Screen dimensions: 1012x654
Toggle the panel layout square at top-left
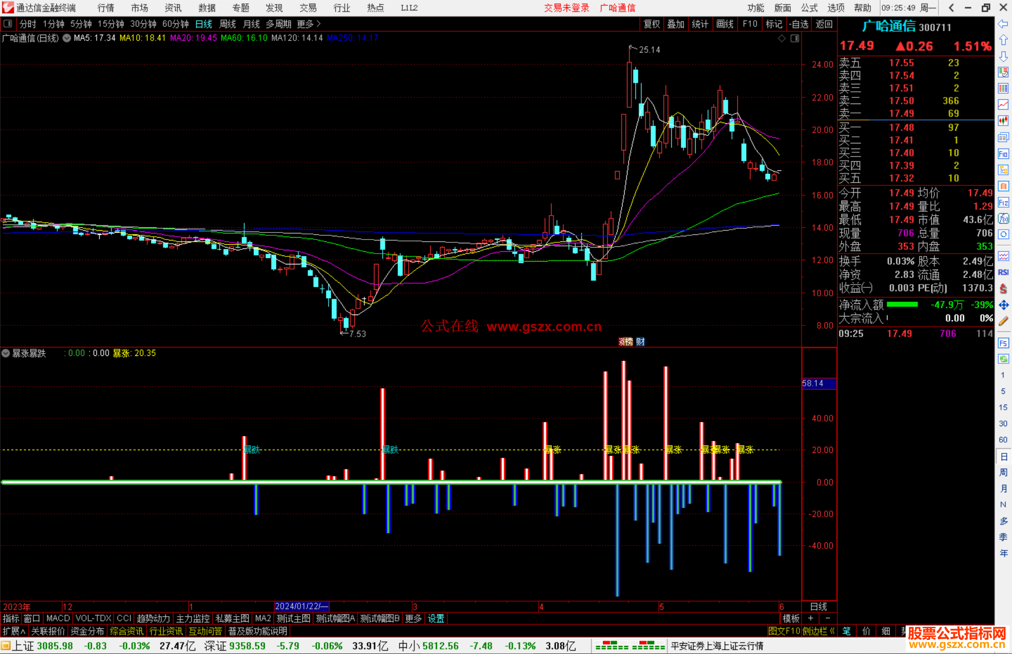(x=7, y=23)
